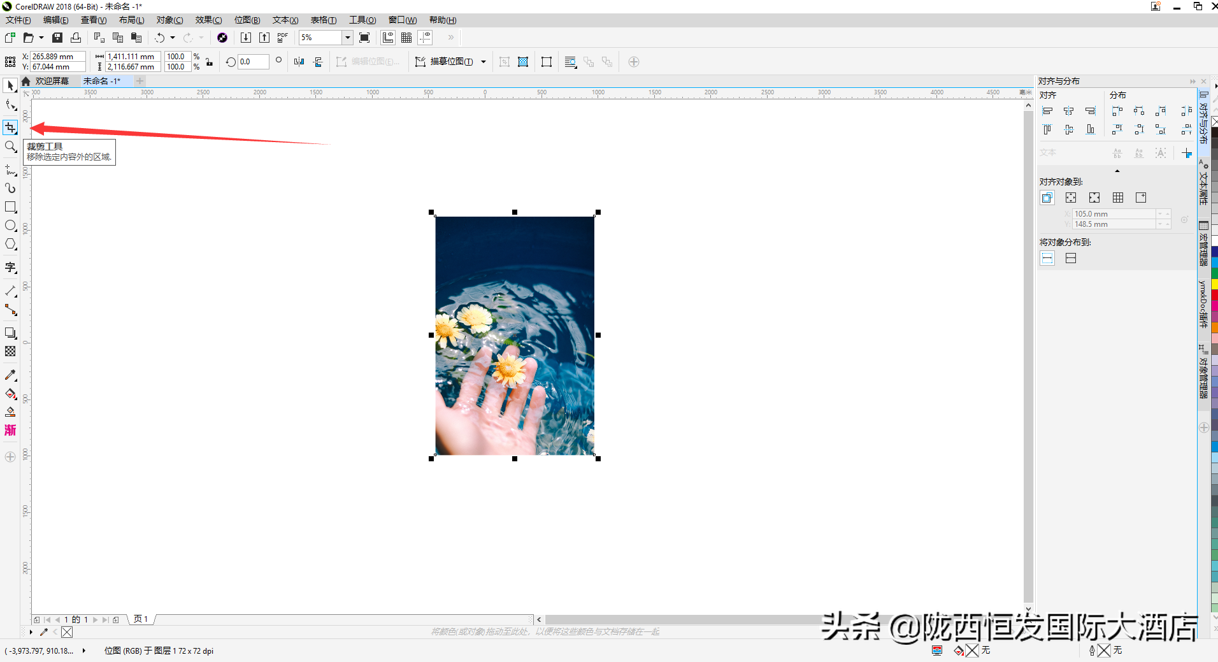
Task: Select the Zoom magnifier tool
Action: click(x=10, y=147)
